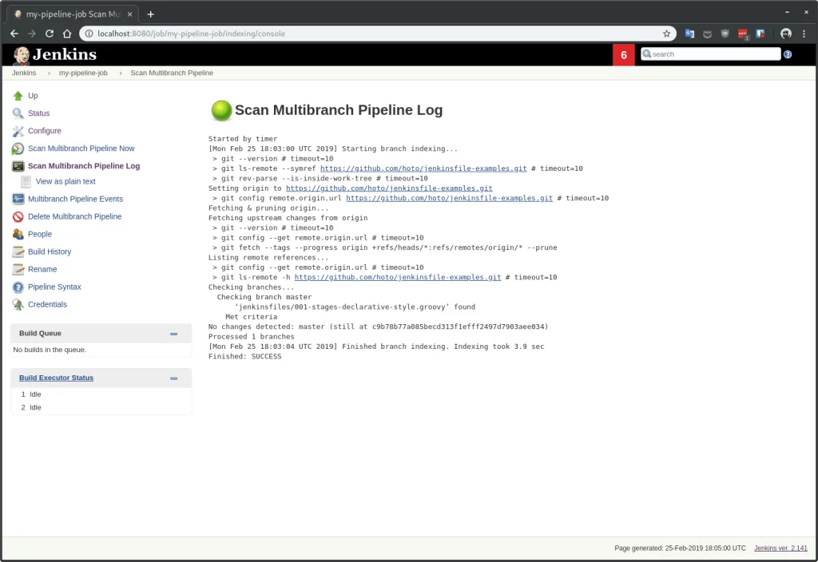Open Delete Multibranch Pipeline link
Screen dimensions: 818x562
pos(74,217)
